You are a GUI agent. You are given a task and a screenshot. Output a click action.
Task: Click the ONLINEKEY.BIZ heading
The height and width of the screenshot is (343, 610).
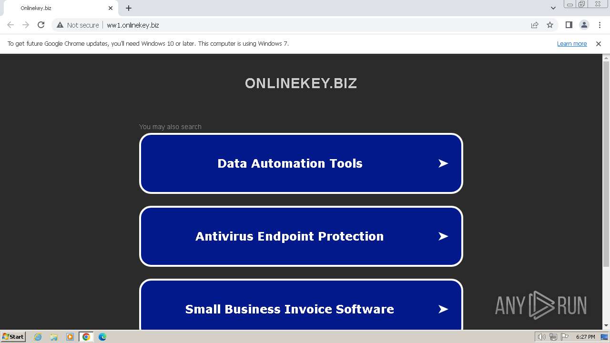click(301, 83)
